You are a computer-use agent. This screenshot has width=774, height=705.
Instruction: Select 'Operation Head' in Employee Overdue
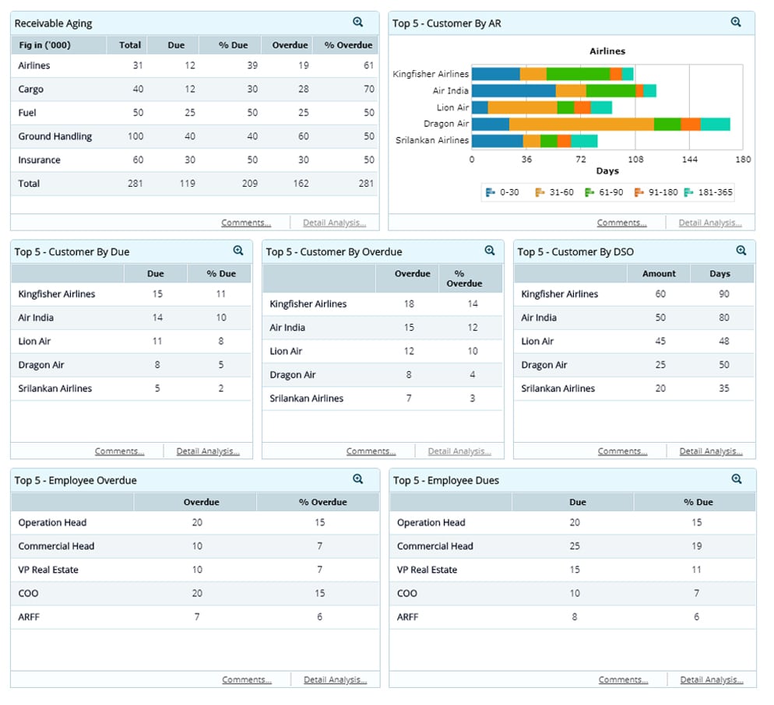[52, 522]
